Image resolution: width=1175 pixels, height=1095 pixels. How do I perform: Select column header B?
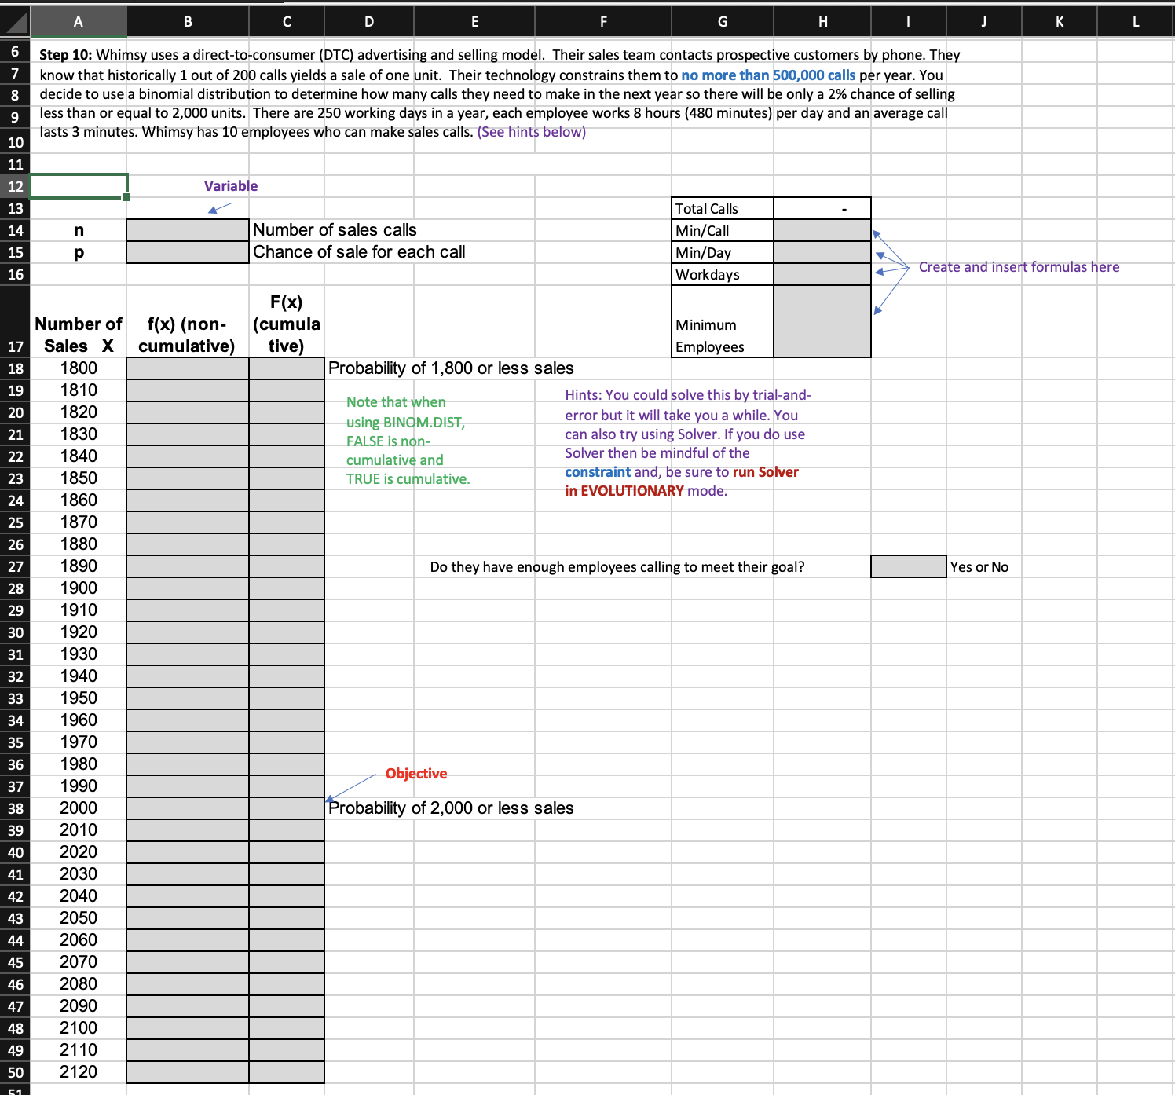(x=187, y=21)
